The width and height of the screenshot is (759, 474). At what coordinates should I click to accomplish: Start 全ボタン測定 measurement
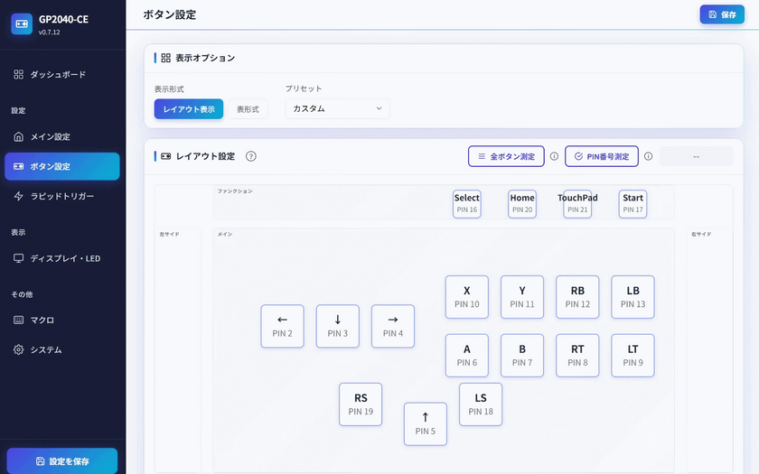pyautogui.click(x=506, y=156)
